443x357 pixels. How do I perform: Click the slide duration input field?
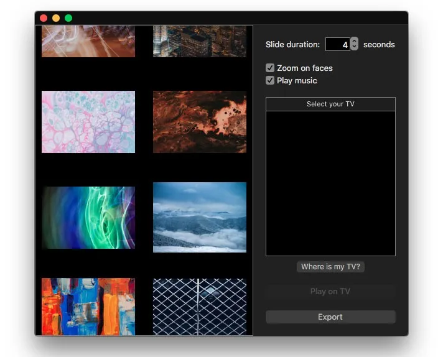[338, 44]
